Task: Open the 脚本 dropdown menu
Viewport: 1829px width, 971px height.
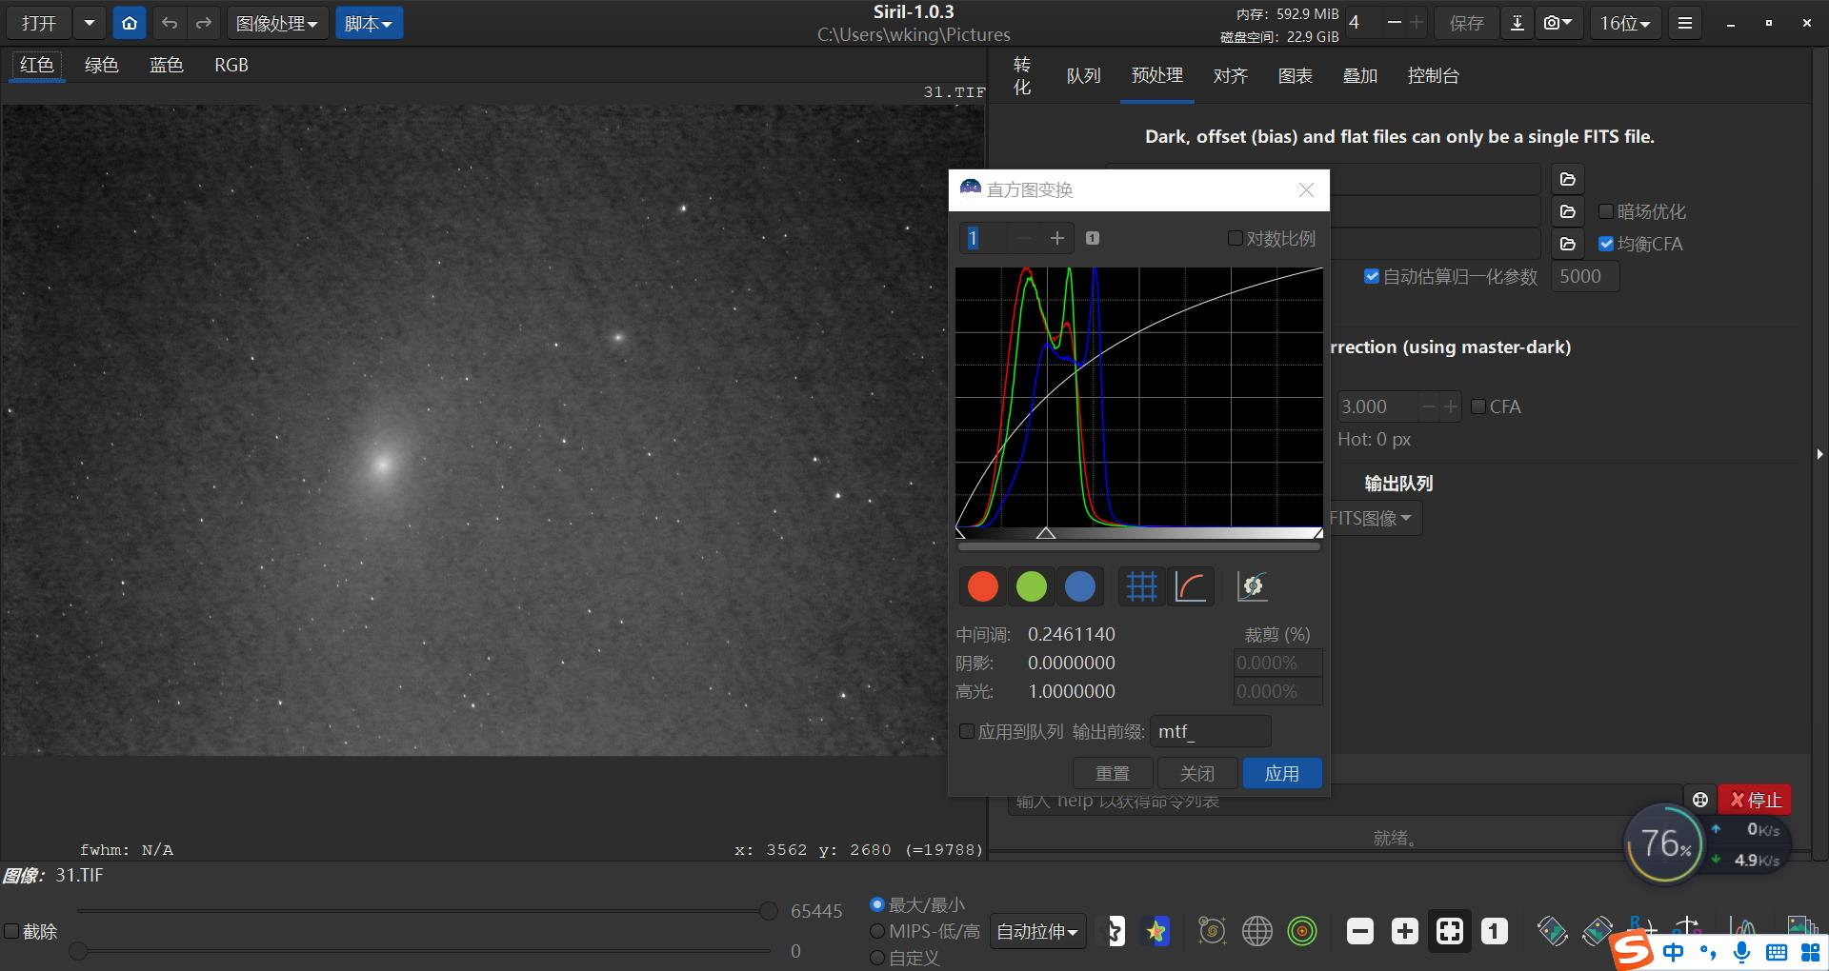Action: 368,23
